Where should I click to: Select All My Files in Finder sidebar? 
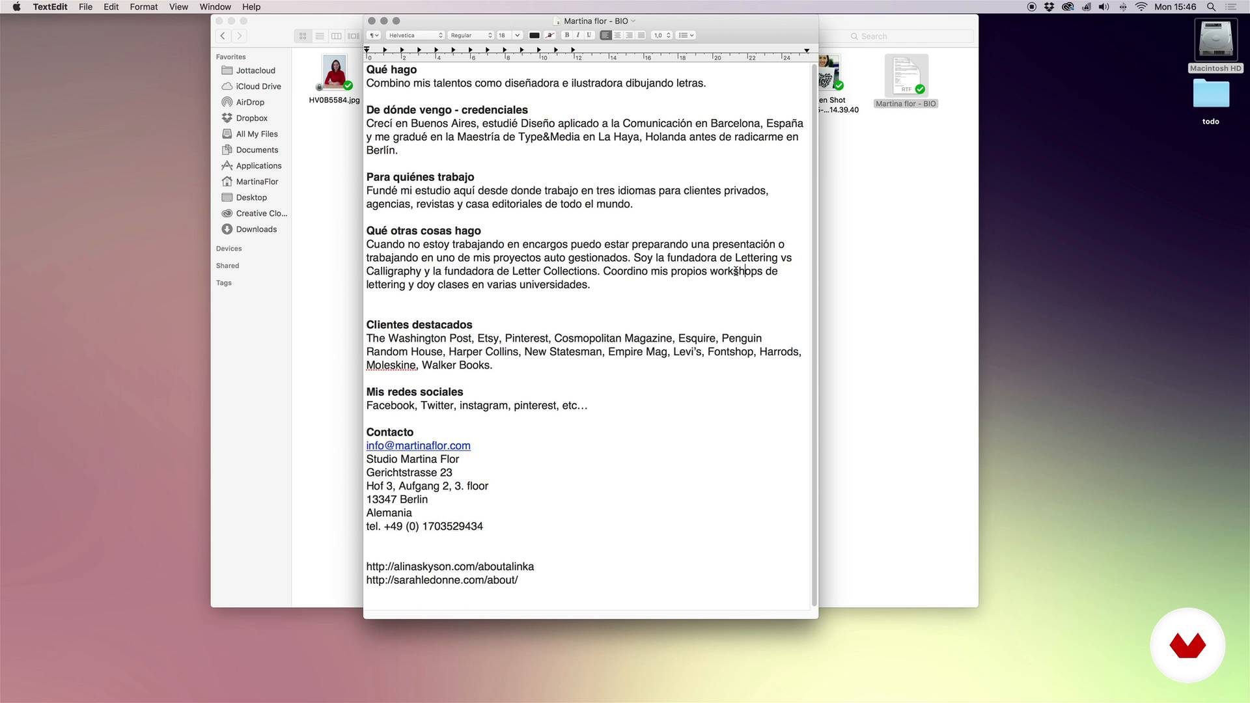pyautogui.click(x=251, y=134)
